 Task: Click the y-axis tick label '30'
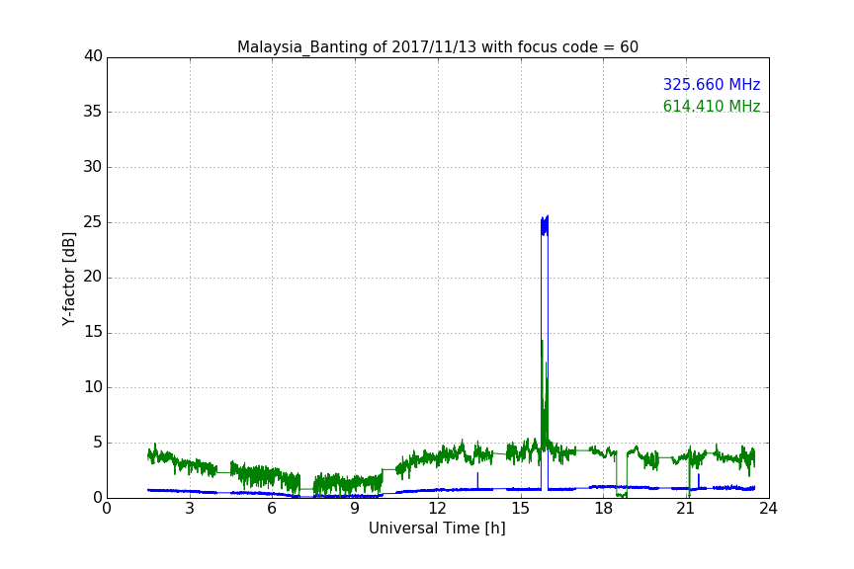pyautogui.click(x=93, y=167)
